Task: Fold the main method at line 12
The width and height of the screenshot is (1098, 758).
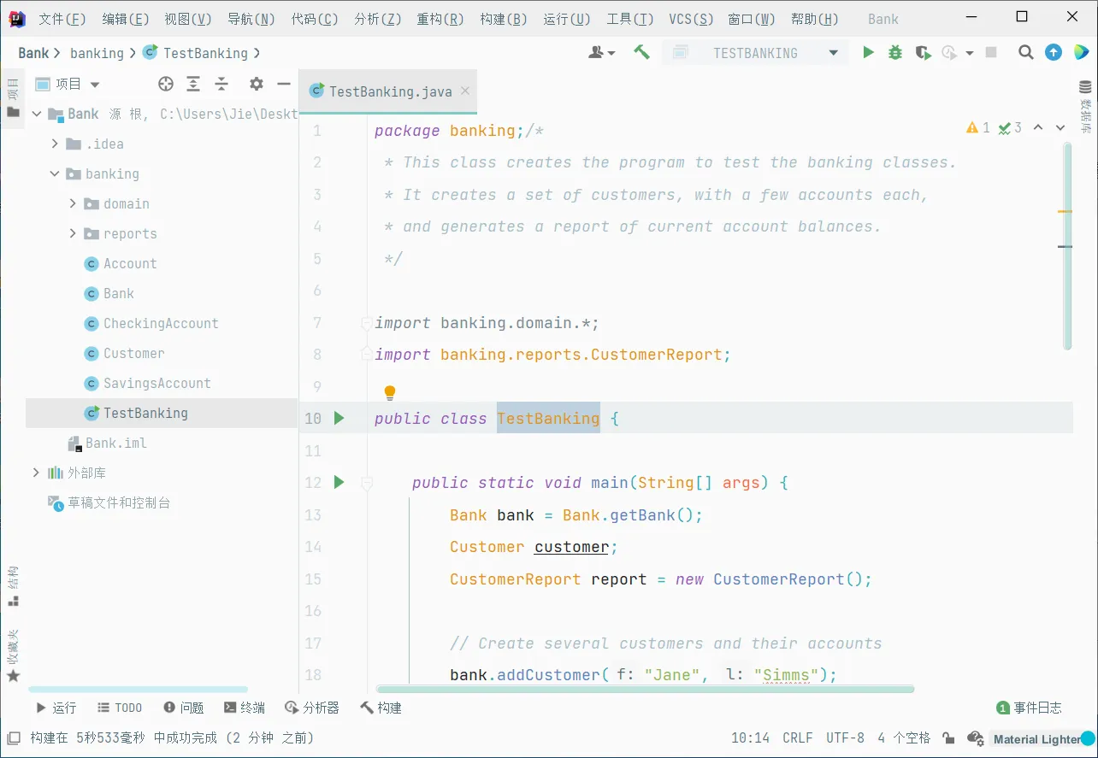Action: (367, 484)
